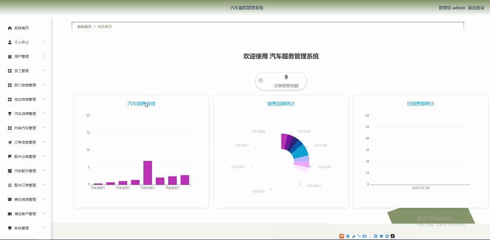Click the orange IME logo icon

[342, 236]
